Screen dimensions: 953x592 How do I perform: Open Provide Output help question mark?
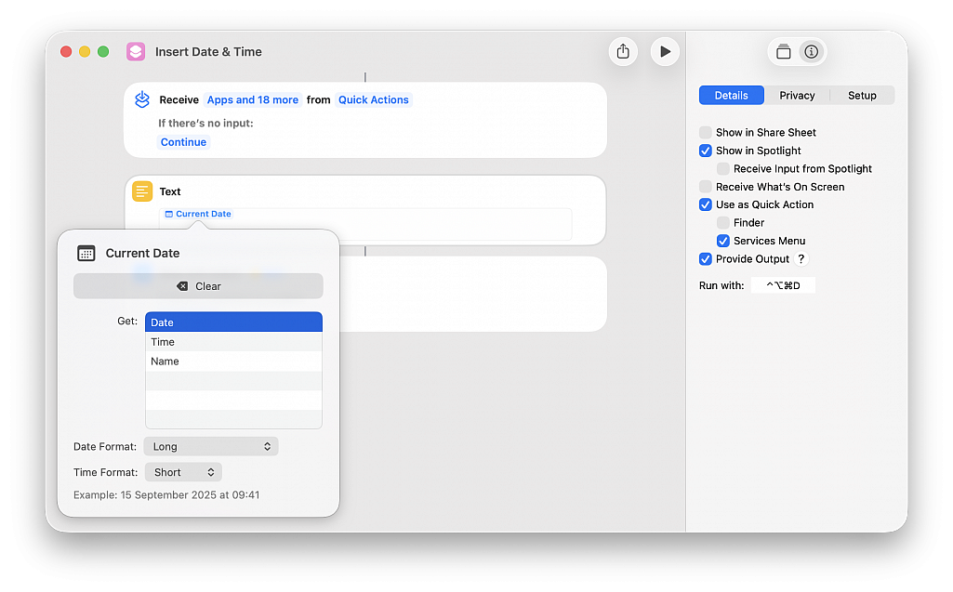click(x=801, y=259)
